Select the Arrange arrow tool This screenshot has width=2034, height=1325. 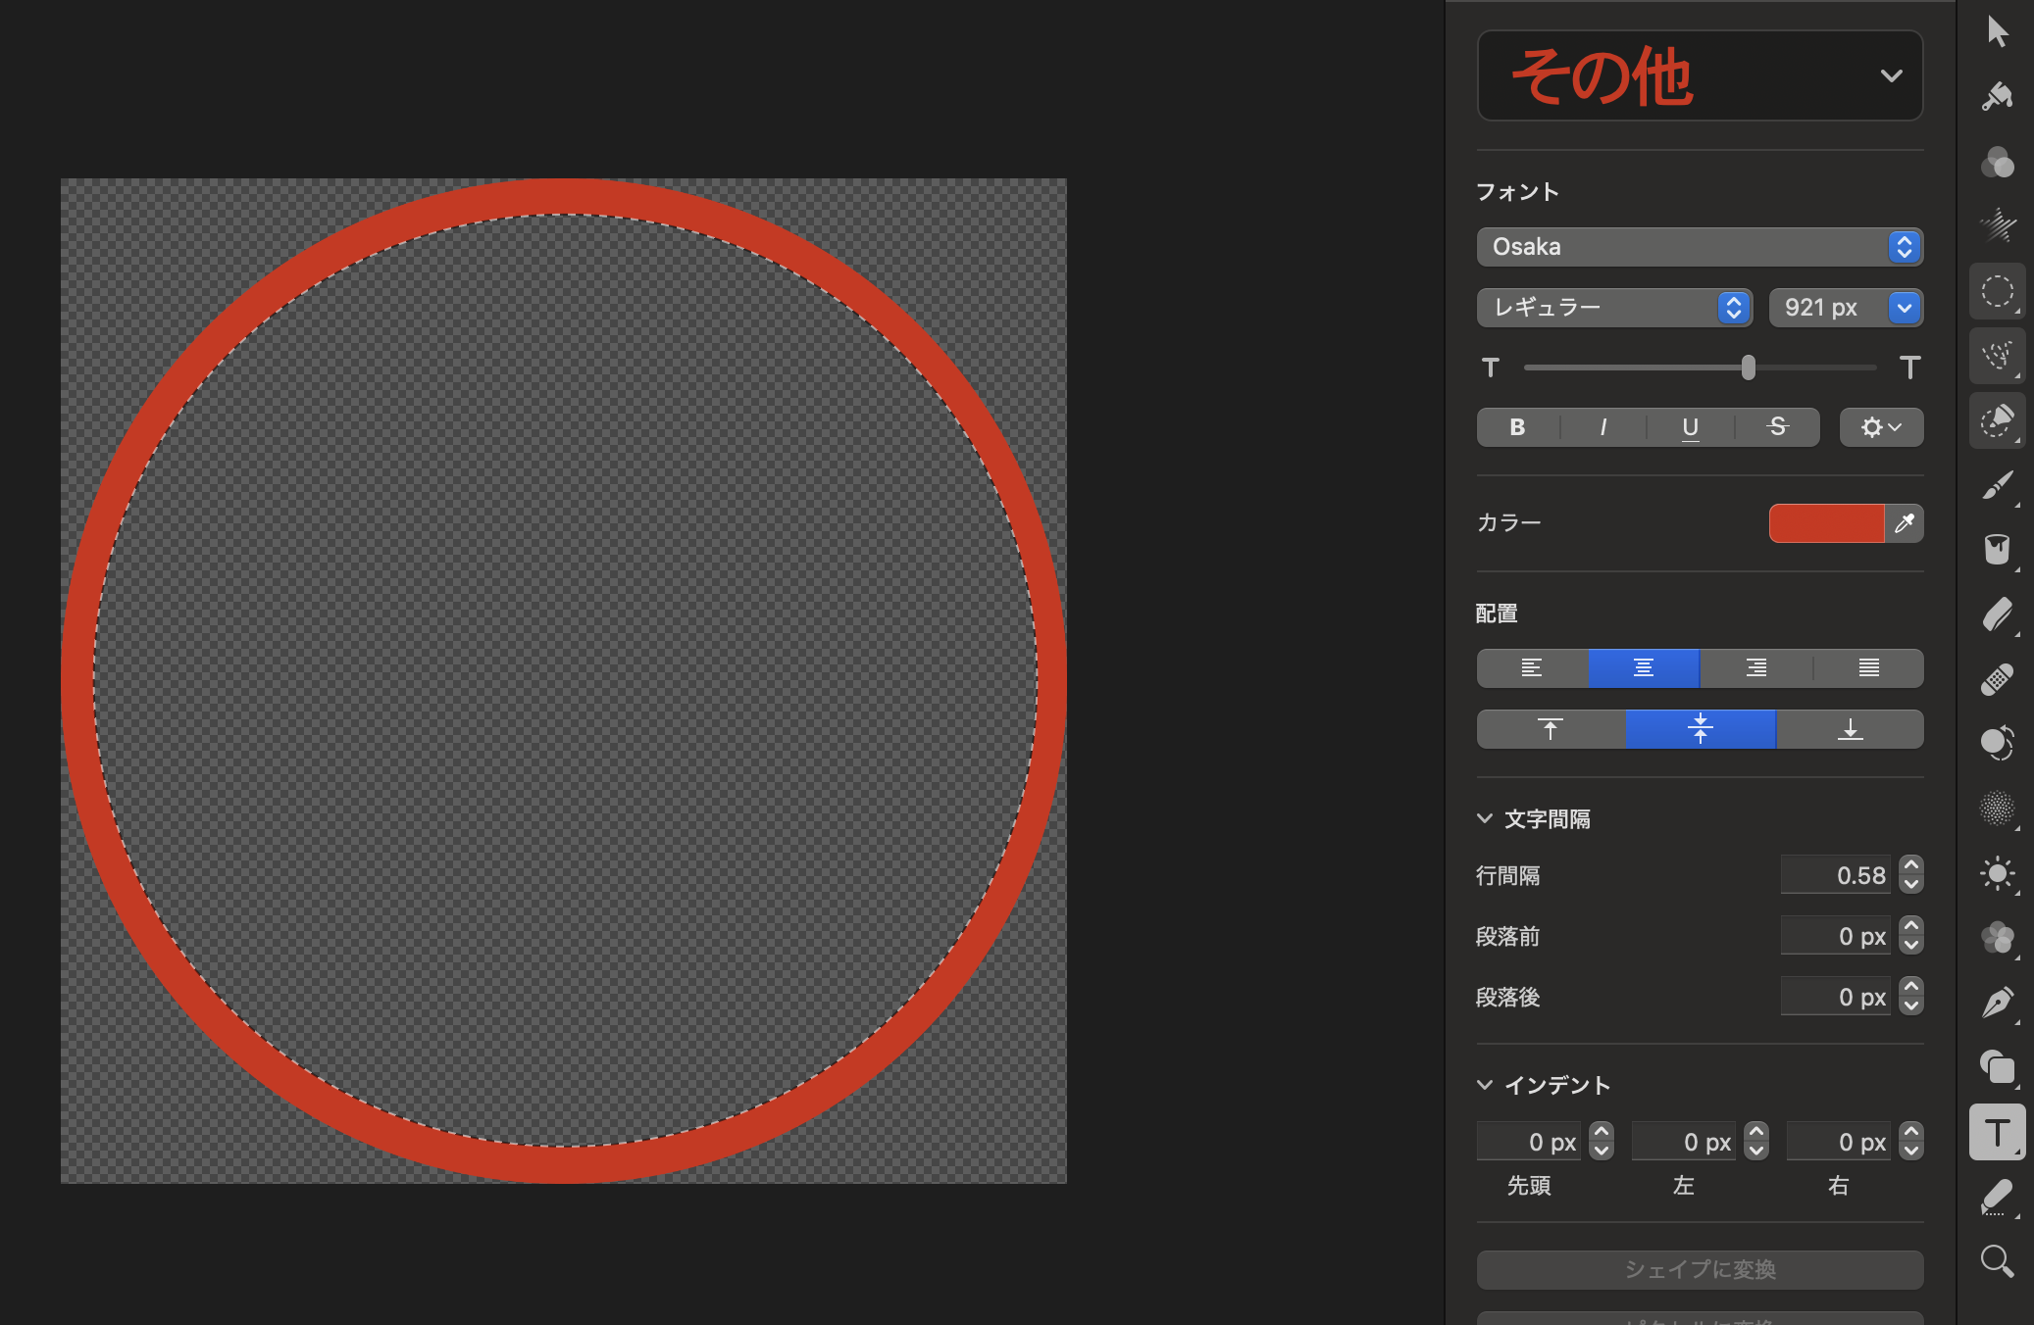(1997, 31)
